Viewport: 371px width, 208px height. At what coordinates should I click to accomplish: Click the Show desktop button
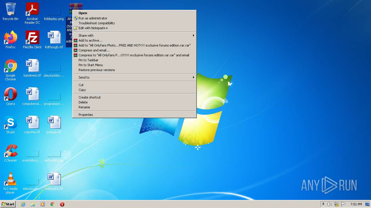(368, 204)
